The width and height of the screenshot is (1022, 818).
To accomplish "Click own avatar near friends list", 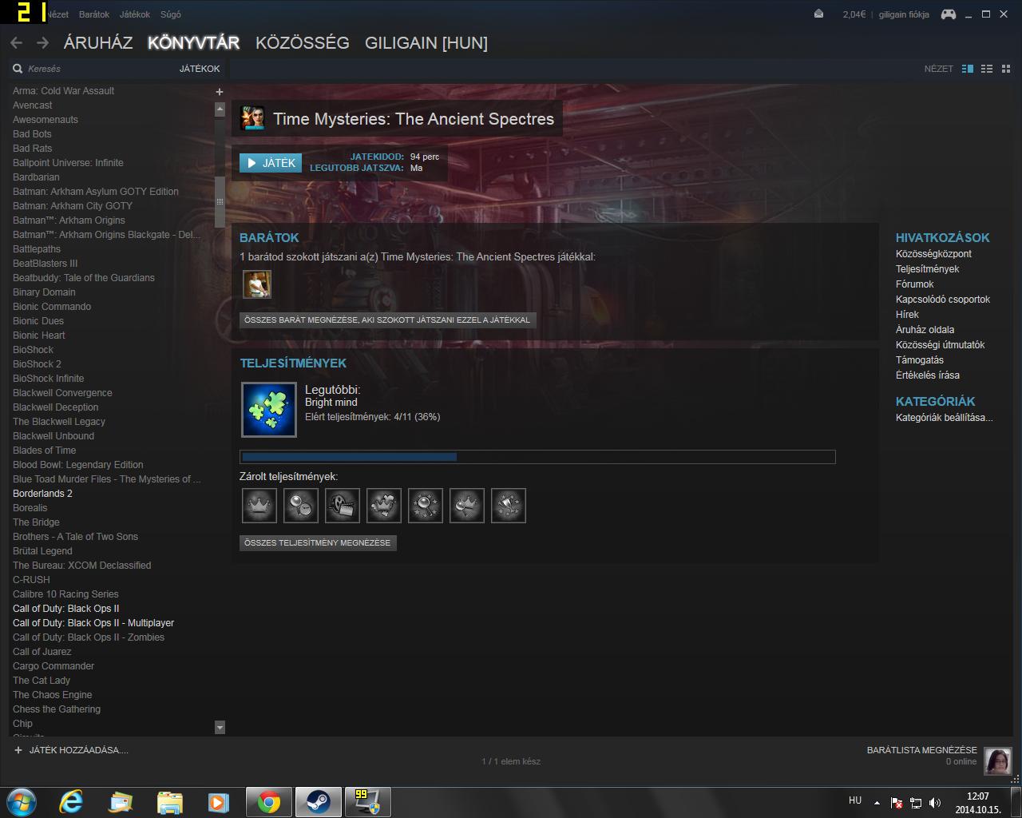I will [998, 761].
